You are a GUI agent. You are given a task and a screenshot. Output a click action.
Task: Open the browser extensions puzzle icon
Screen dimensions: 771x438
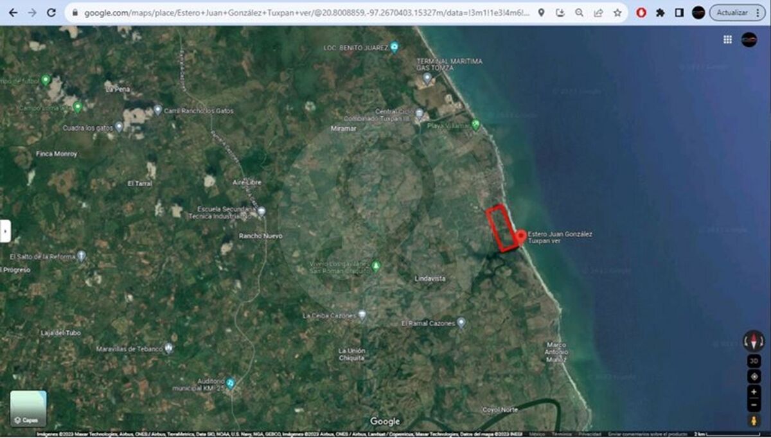(x=660, y=12)
